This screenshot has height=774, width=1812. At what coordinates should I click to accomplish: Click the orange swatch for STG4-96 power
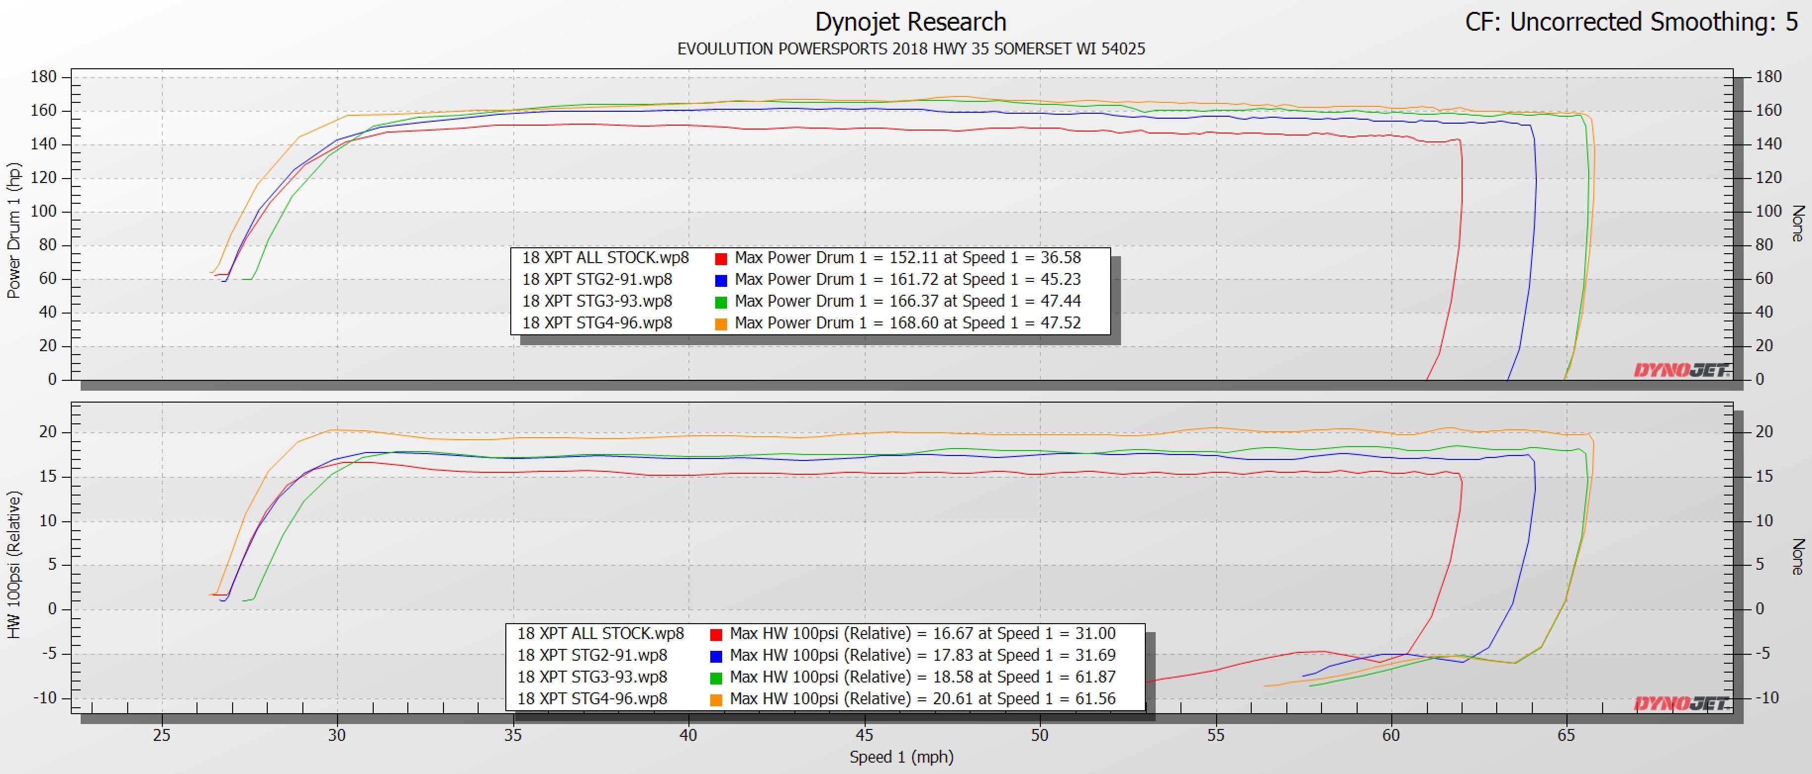click(720, 324)
